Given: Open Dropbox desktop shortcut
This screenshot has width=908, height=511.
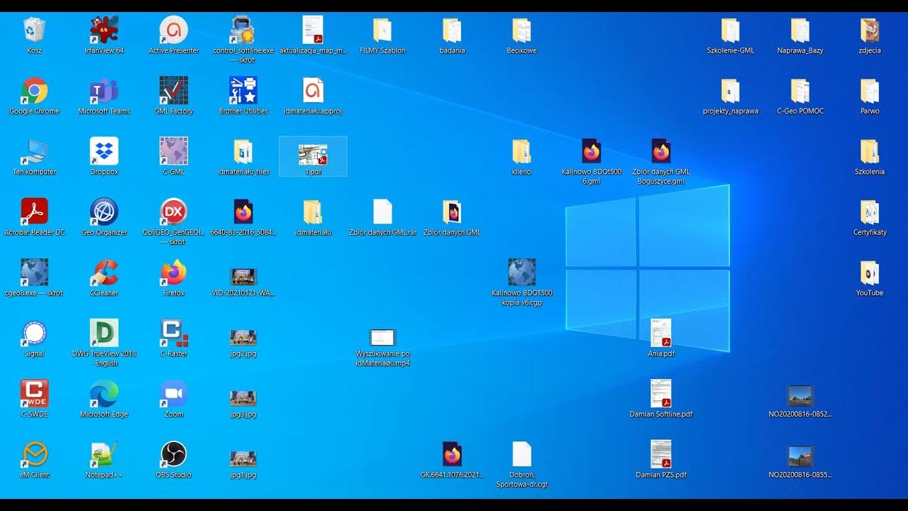Looking at the screenshot, I should point(104,152).
